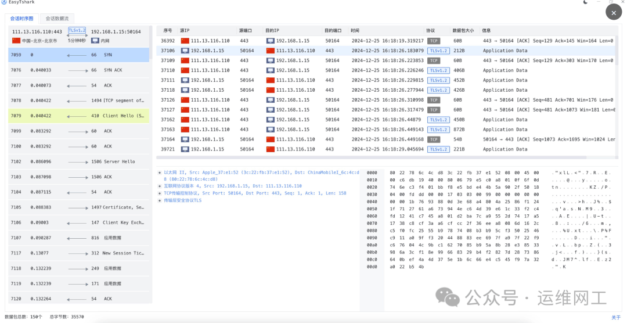Click the EasyTshark app icon in title bar
627x323 pixels.
3,2
